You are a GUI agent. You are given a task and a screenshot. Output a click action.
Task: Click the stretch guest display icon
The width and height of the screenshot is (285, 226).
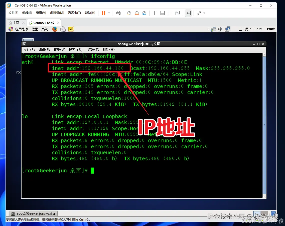[199, 13]
